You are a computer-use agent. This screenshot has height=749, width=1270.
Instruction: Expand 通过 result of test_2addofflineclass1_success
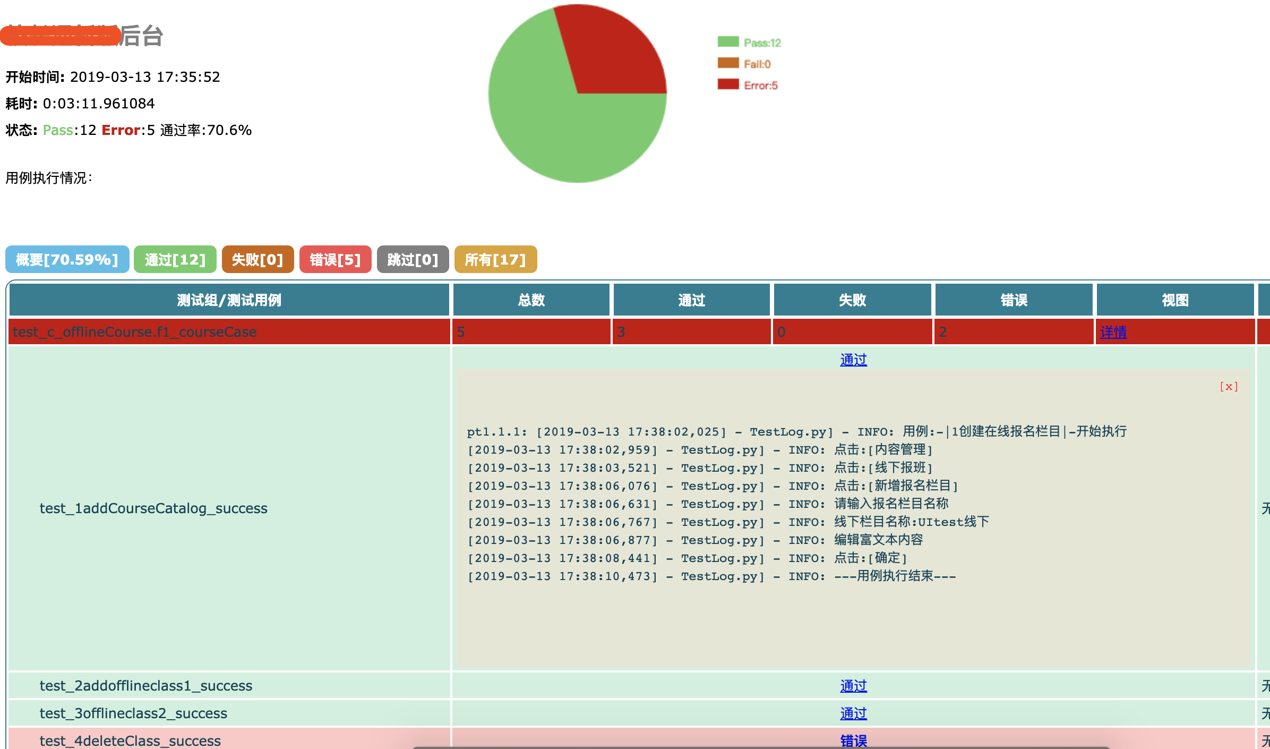point(853,686)
